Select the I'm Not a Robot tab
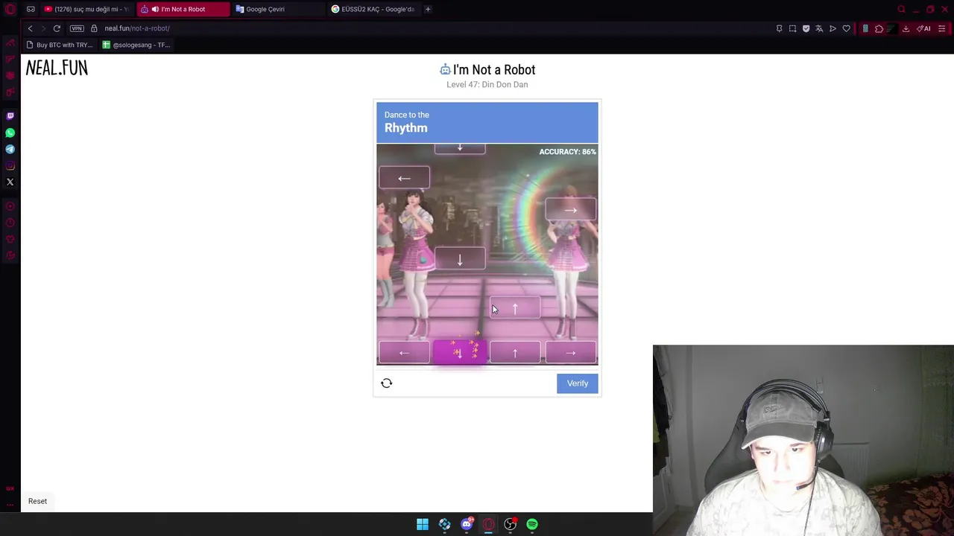Viewport: 954px width, 536px height. tap(183, 9)
